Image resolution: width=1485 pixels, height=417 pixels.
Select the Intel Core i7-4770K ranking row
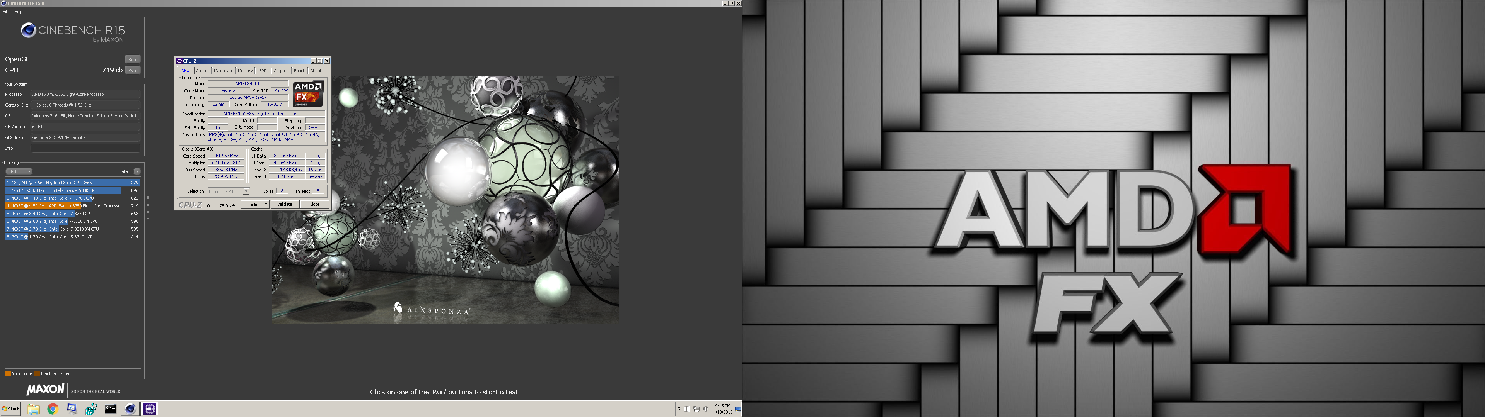(x=73, y=198)
